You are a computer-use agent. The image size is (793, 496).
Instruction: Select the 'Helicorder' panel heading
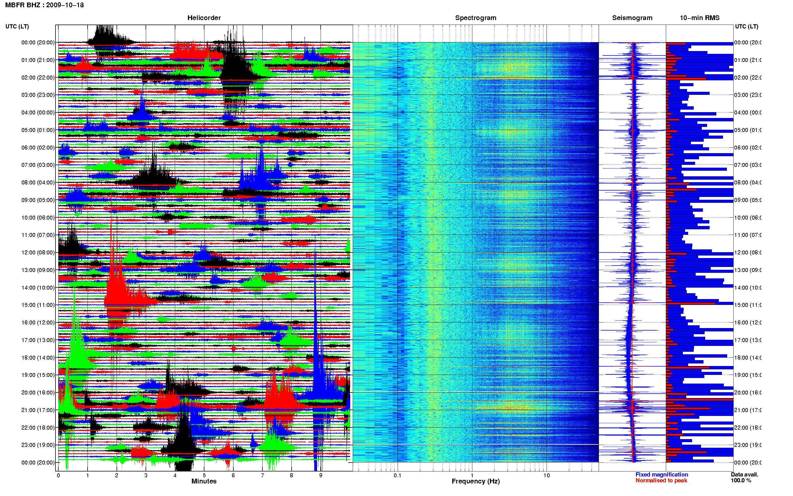click(204, 18)
